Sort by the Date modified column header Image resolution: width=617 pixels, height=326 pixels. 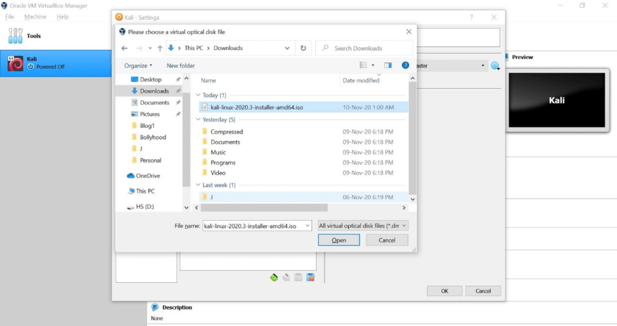[x=361, y=81]
